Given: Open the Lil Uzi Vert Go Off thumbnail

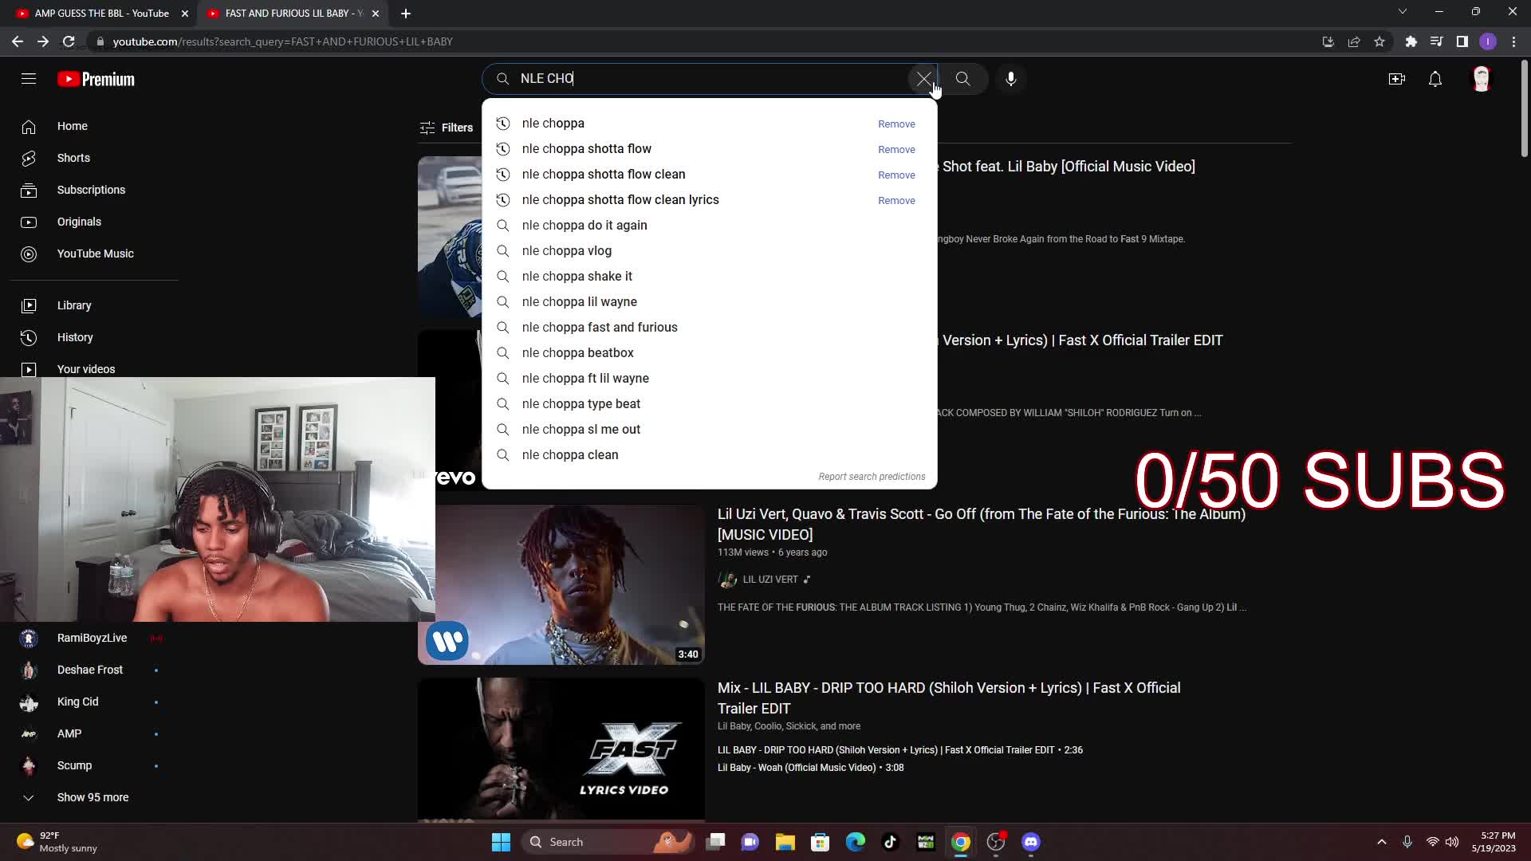Looking at the screenshot, I should click(561, 584).
